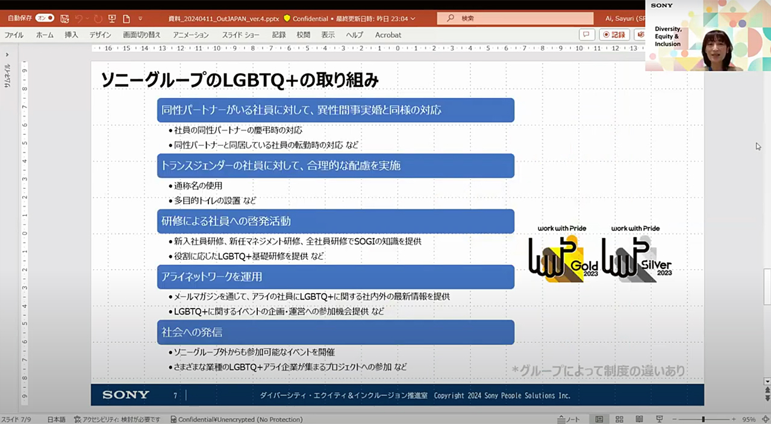
Task: Open the ヘルプ (Help) tab
Action: [355, 35]
